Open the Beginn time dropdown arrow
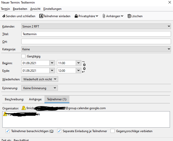173x141 pixels. pyautogui.click(x=78, y=63)
